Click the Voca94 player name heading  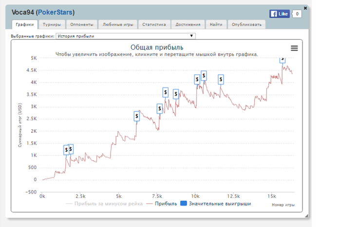coord(22,12)
